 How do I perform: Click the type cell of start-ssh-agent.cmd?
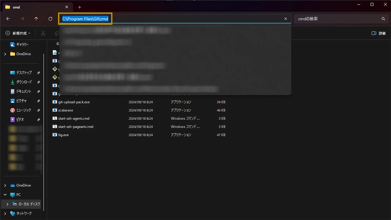185,119
